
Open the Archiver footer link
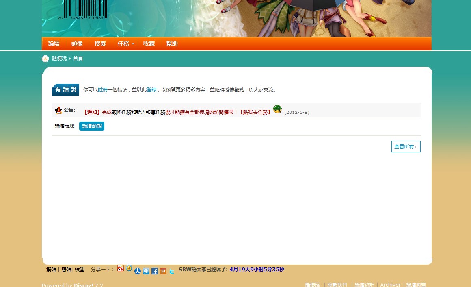click(x=391, y=285)
